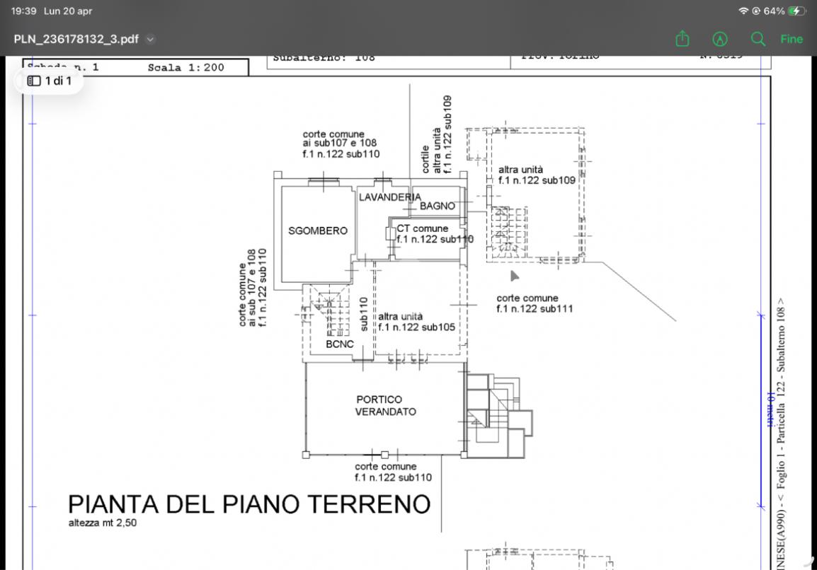Tap the PIANTA DEL PIANO TERRENO heading
The width and height of the screenshot is (817, 570).
pyautogui.click(x=249, y=504)
